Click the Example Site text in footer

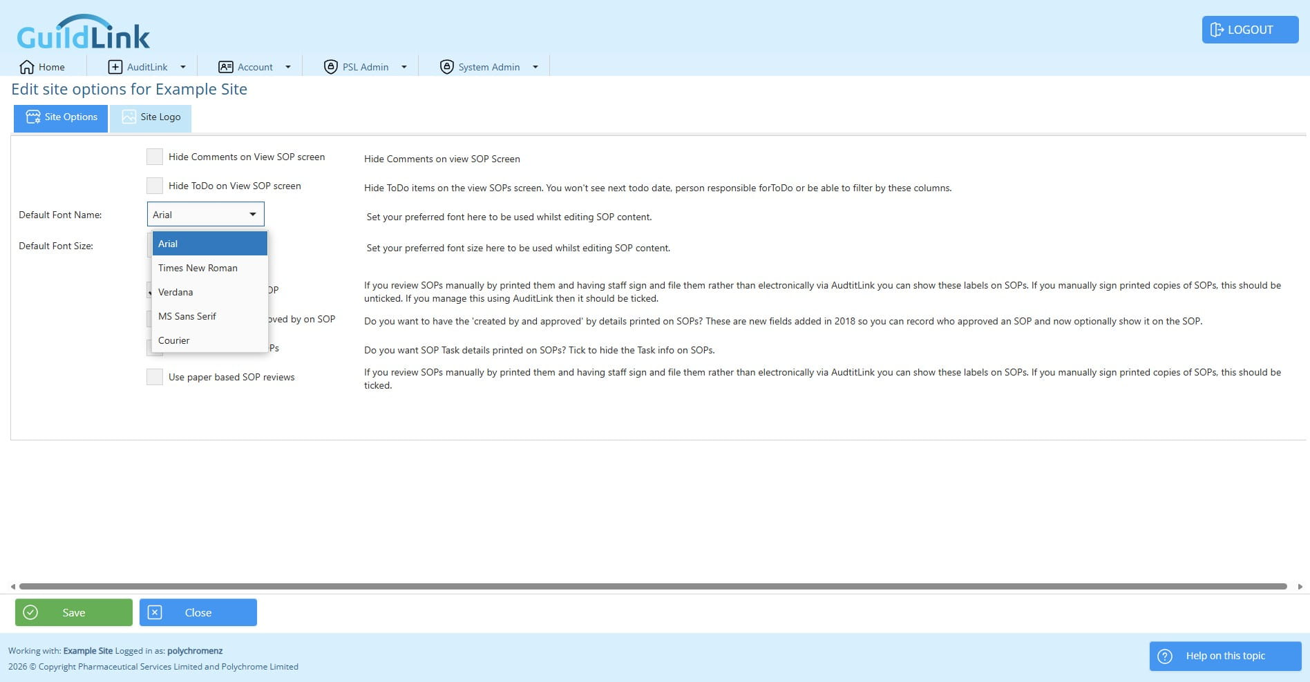click(88, 650)
